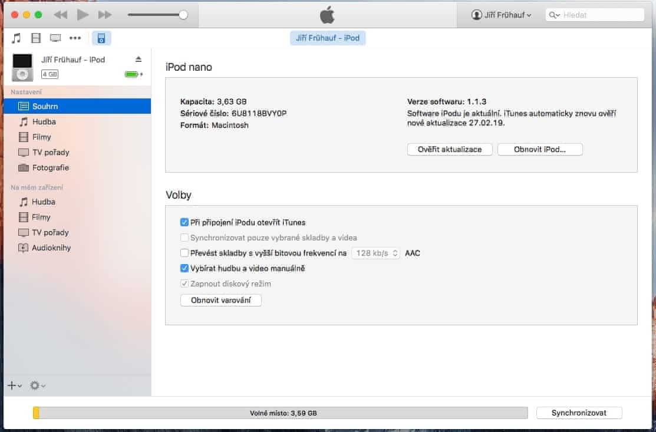Open Filmy under Na mém zařízení
The height and width of the screenshot is (432, 656).
[77, 217]
